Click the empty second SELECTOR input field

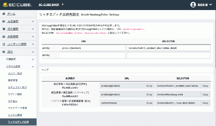coord(168,55)
